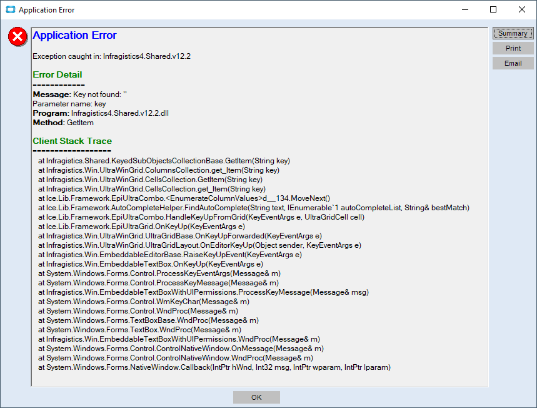Viewport: 537px width, 408px height.
Task: Click the 'Program: Infragistics4.Shared.v12.2.dll' line
Action: [101, 113]
